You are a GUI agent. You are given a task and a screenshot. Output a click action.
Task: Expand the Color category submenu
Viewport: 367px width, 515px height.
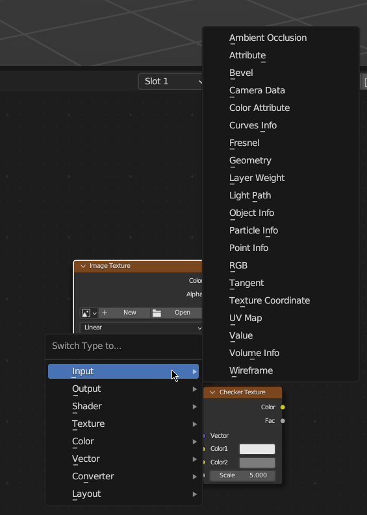123,442
